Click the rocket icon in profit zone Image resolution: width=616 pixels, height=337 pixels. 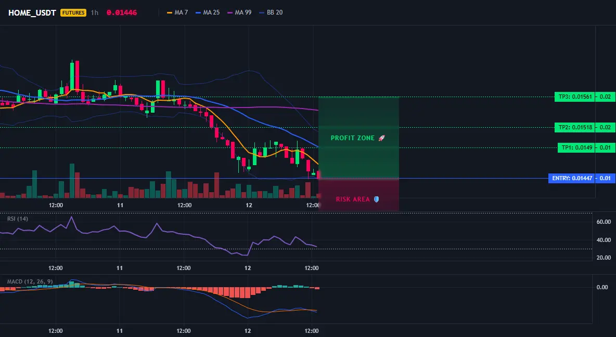tap(381, 138)
